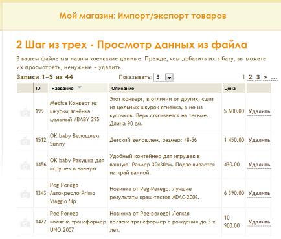
Task: Go to page 3 of records
Action: point(258,77)
